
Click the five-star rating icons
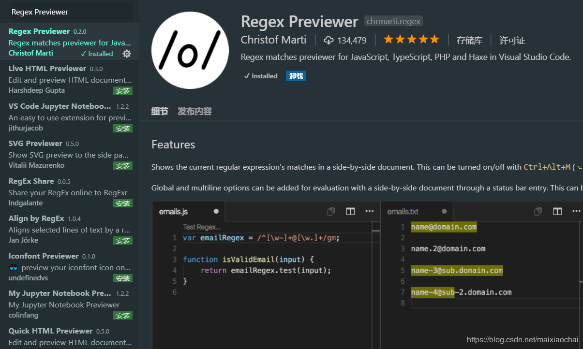pyautogui.click(x=411, y=40)
